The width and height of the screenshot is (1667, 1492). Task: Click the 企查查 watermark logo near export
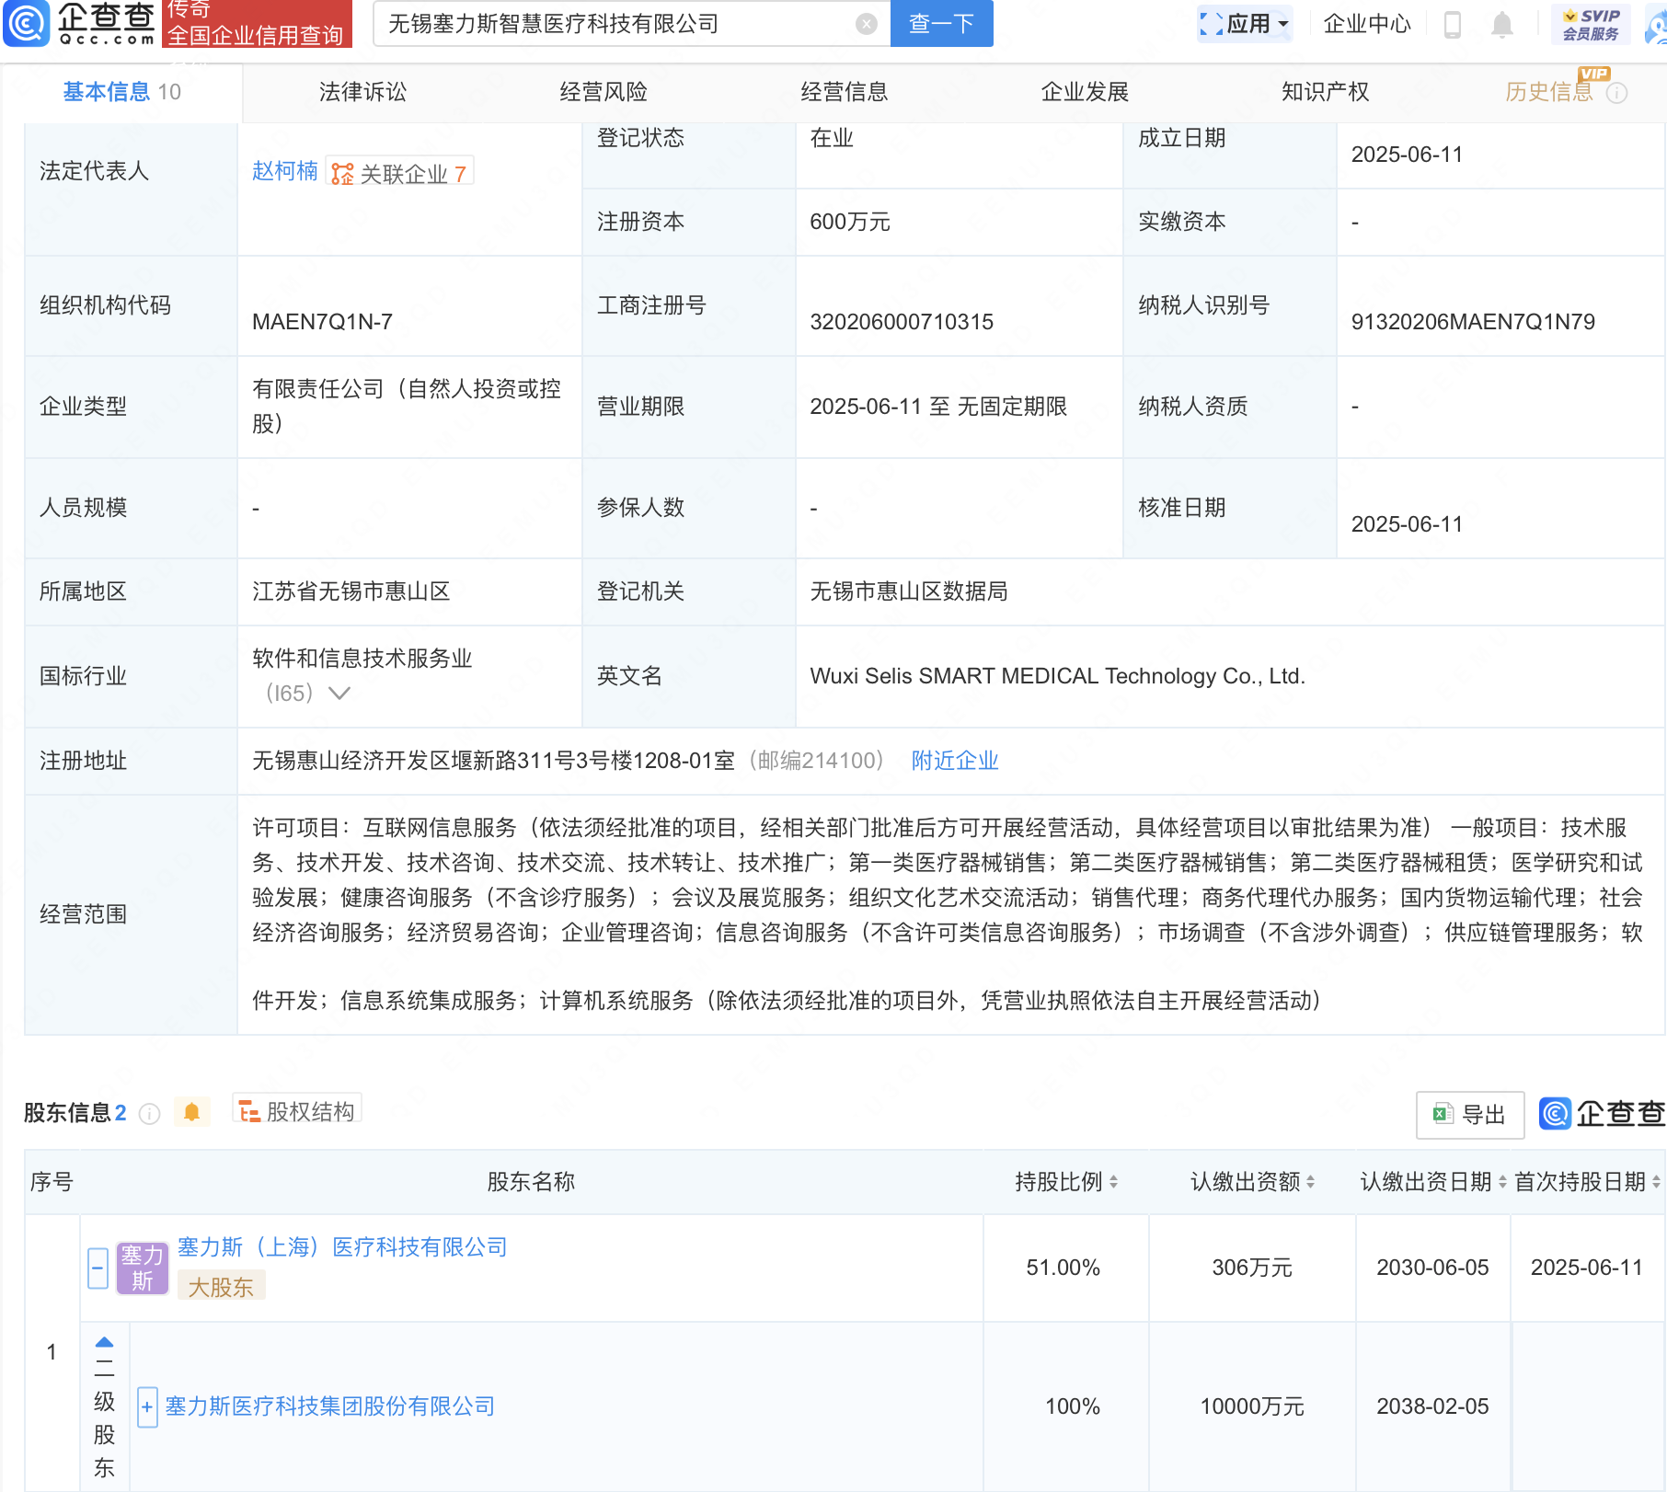point(1602,1114)
